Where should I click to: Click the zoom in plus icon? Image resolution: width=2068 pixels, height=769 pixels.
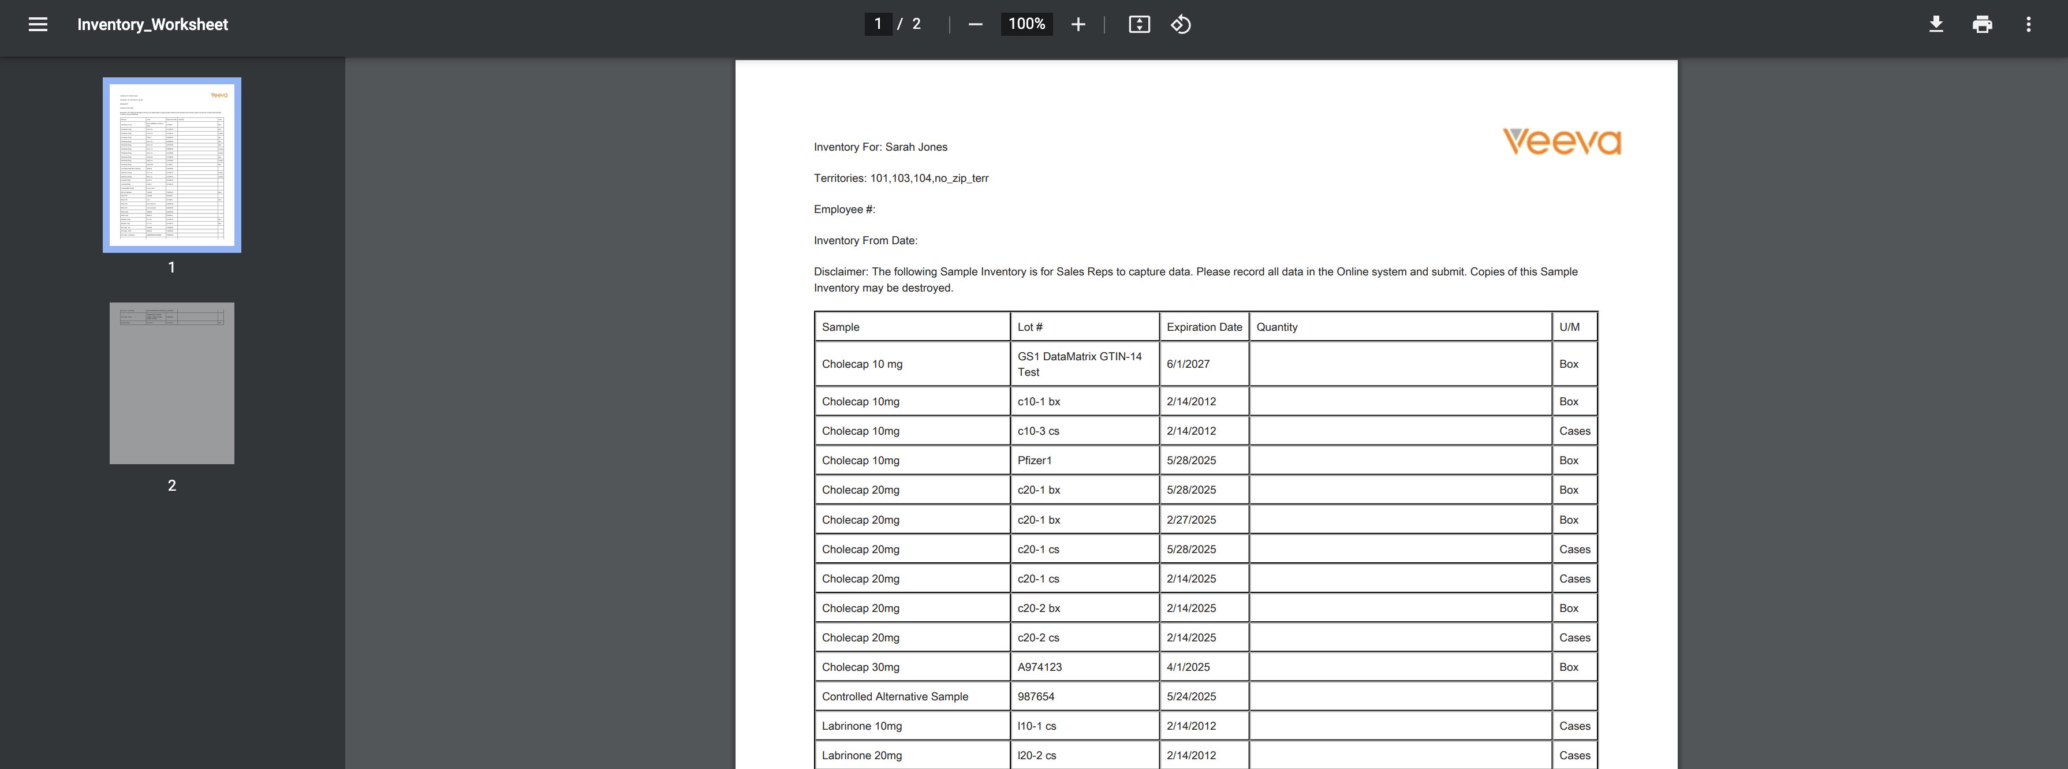pyautogui.click(x=1078, y=24)
